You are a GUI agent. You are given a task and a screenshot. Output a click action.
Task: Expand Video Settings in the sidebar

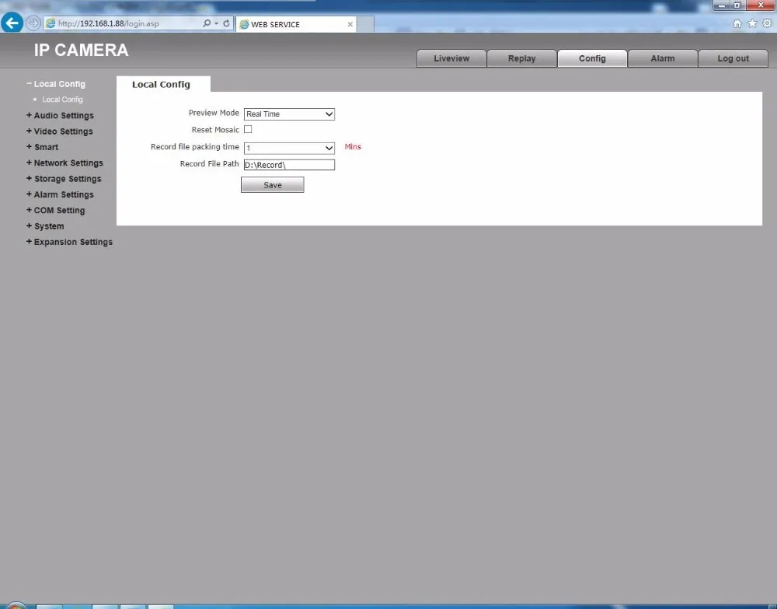point(60,131)
